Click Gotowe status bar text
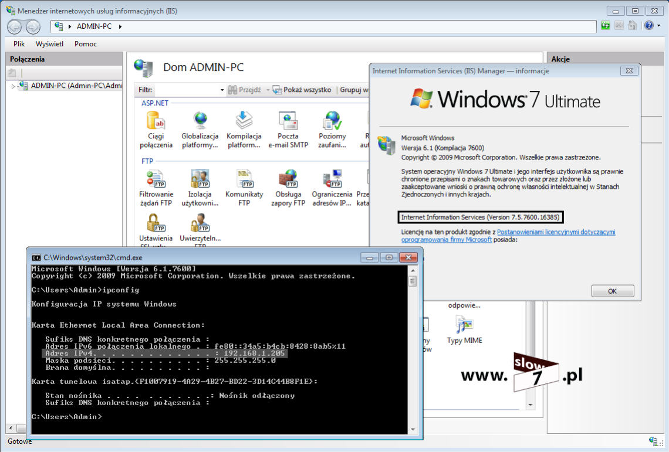Image resolution: width=669 pixels, height=452 pixels. point(19,441)
